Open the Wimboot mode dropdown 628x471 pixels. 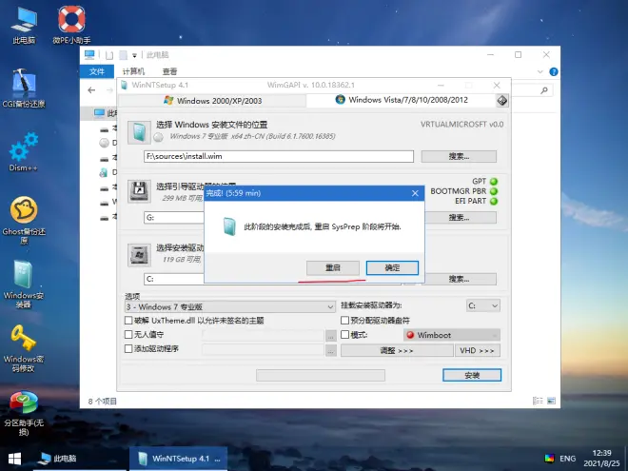point(452,335)
